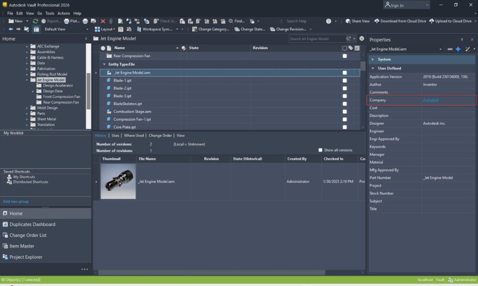Open the Help question mark icon
This screenshot has height=286, width=478.
point(329,21)
